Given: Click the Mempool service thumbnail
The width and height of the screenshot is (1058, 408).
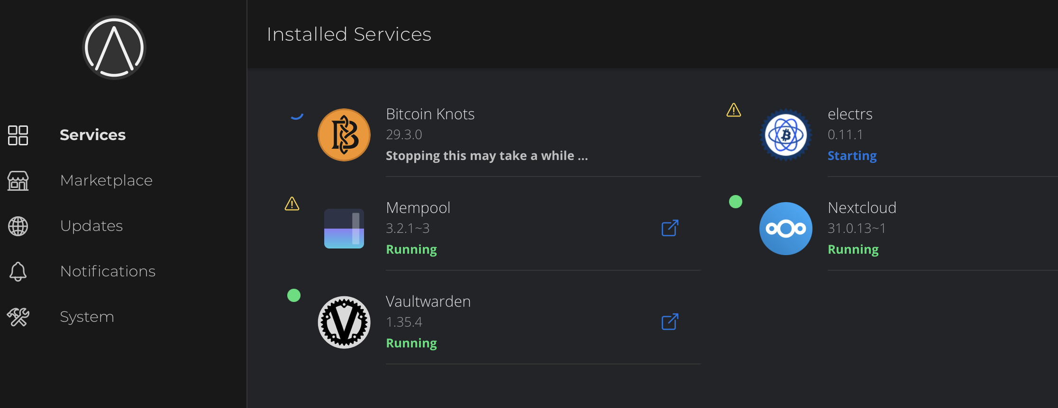Looking at the screenshot, I should (x=344, y=229).
